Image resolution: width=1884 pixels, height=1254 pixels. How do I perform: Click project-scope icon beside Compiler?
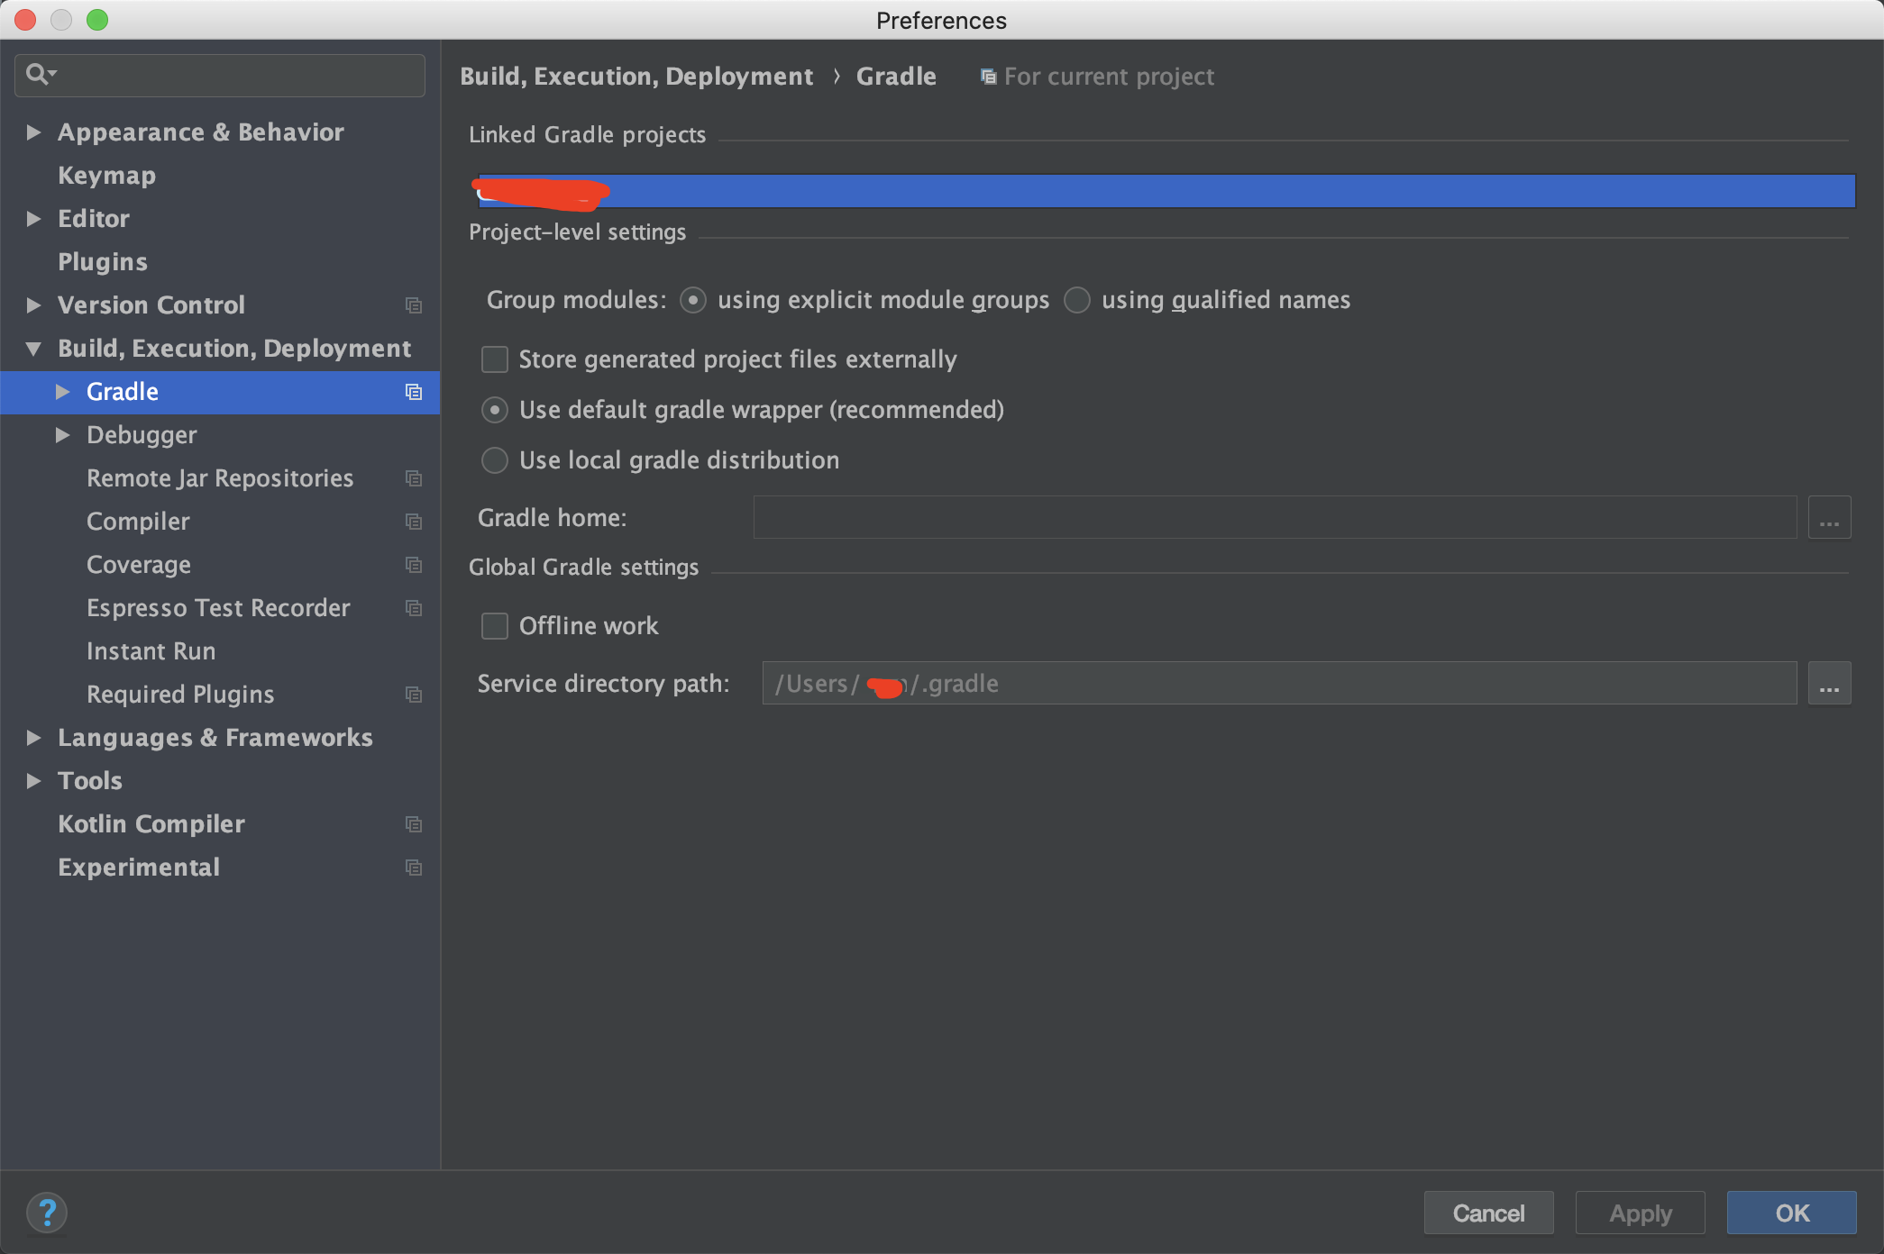[x=414, y=522]
